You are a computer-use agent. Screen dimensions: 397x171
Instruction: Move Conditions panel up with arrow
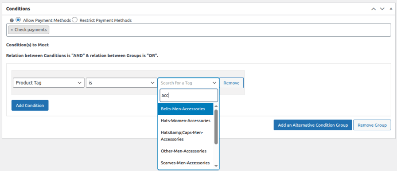[374, 9]
